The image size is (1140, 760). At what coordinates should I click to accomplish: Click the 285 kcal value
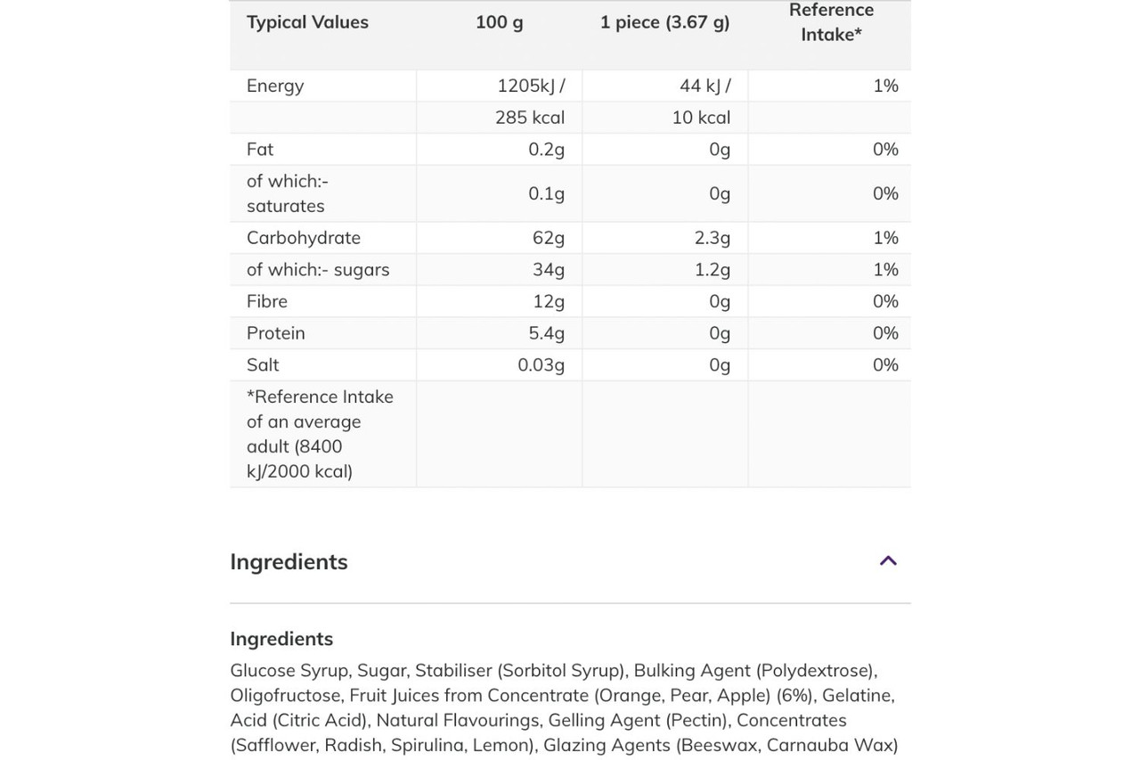[x=530, y=118]
